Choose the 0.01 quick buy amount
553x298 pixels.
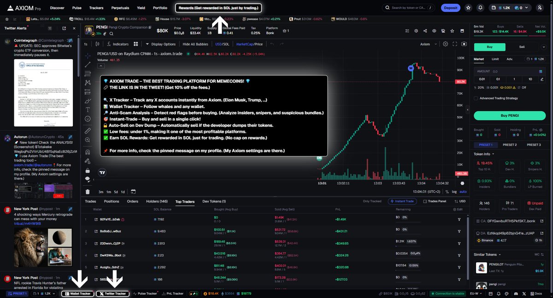[x=482, y=79]
